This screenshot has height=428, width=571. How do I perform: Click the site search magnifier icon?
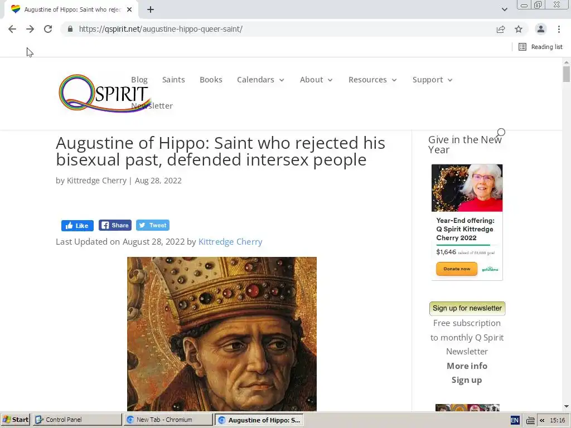click(x=501, y=132)
